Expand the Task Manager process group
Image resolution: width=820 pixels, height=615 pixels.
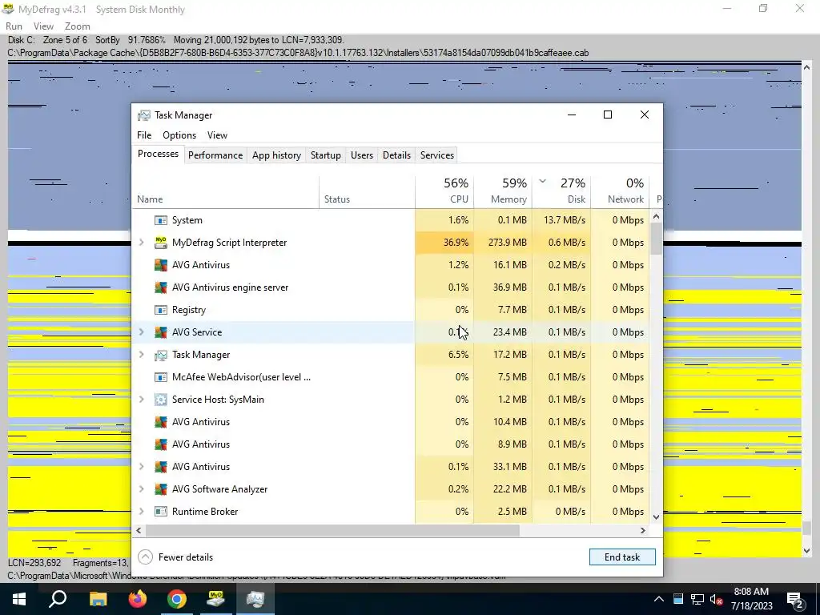141,355
